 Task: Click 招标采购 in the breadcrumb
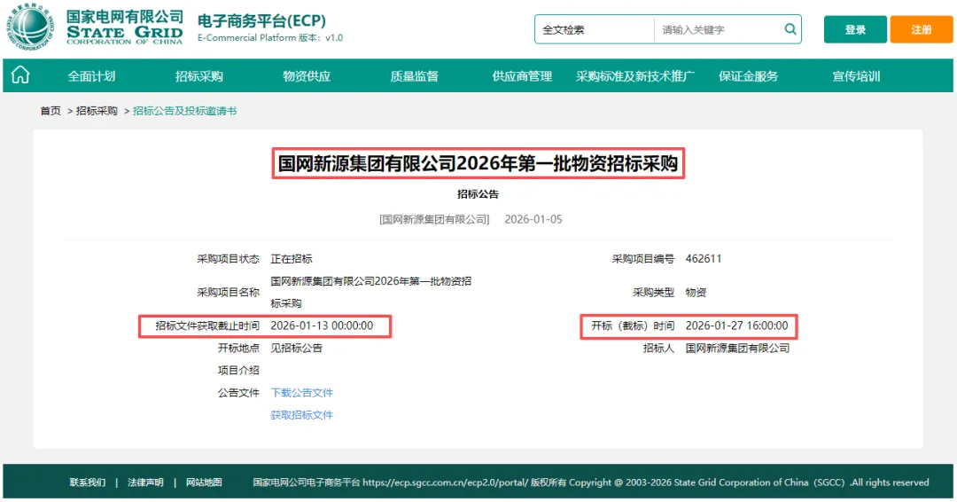pyautogui.click(x=97, y=111)
